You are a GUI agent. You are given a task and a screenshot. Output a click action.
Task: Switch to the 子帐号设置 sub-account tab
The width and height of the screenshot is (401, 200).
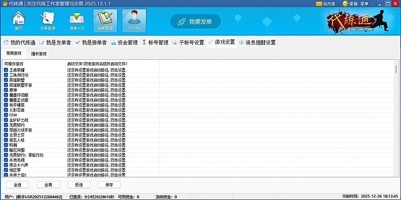tap(189, 42)
